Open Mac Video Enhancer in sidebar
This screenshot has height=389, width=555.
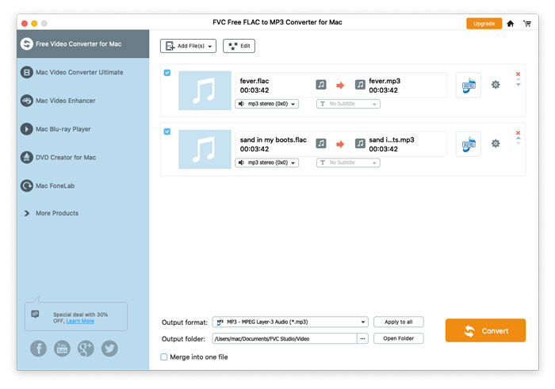click(x=82, y=101)
